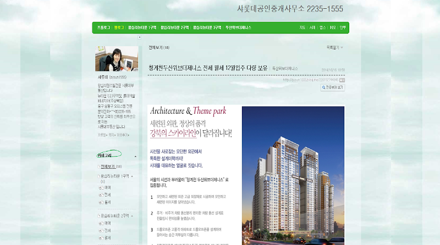Click the 이웃추가 add-neighbor link
440x245 pixels.
(123, 135)
